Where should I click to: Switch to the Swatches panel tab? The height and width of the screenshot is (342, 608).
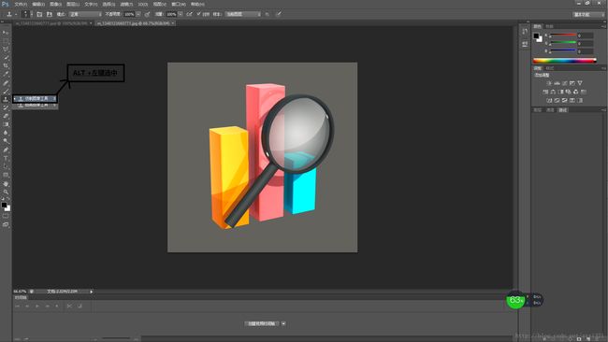550,26
